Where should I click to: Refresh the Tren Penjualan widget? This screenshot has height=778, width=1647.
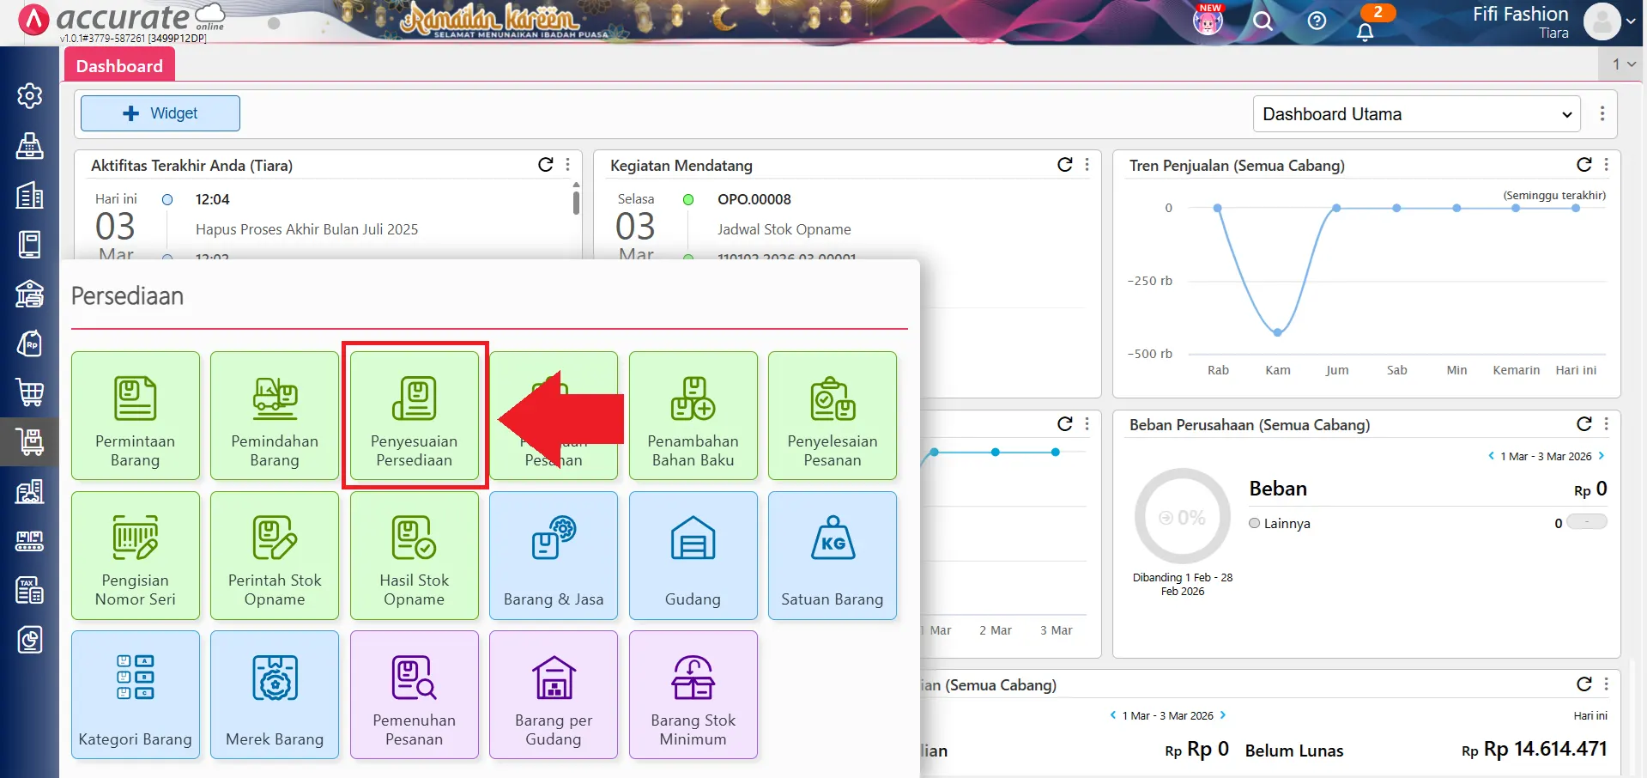(1583, 165)
